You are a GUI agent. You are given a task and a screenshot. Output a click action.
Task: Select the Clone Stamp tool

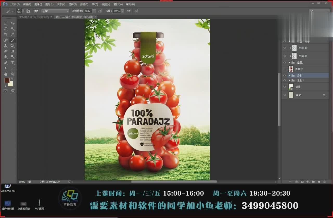tap(6, 46)
